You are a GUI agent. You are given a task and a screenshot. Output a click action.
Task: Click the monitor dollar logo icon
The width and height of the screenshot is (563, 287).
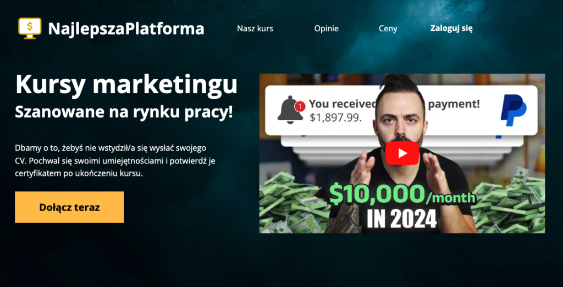[30, 28]
